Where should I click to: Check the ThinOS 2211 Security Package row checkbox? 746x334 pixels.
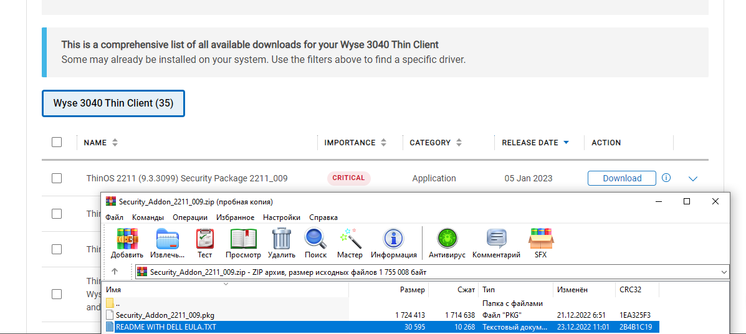tap(57, 178)
